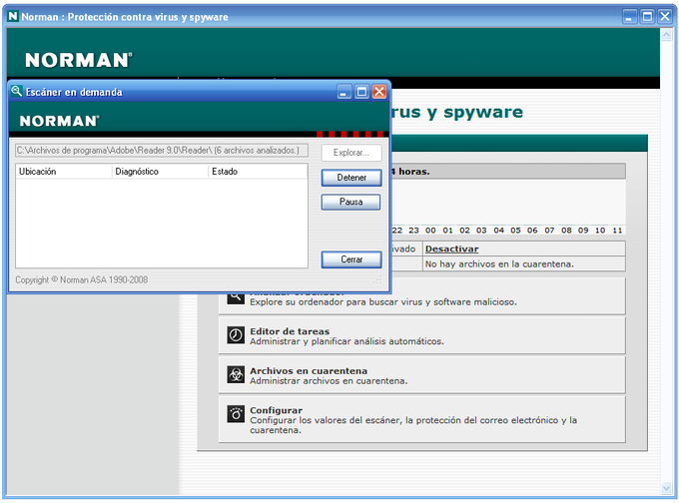The width and height of the screenshot is (679, 503).
Task: Sort by Diagnóstico column header
Action: coord(160,172)
